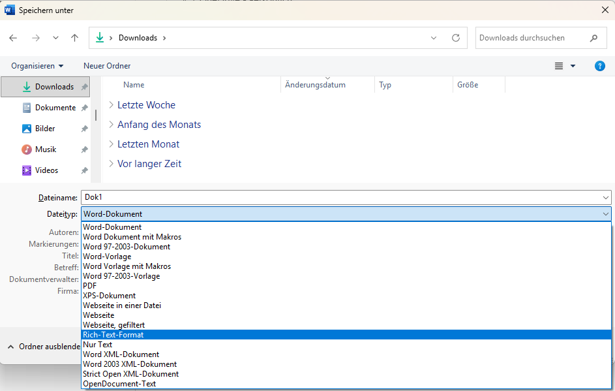Choose Rich-Text-Format file type
Image resolution: width=615 pixels, height=391 pixels.
[x=113, y=335]
